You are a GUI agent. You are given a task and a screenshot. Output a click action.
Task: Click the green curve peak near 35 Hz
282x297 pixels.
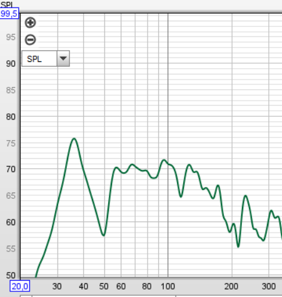[x=74, y=139]
